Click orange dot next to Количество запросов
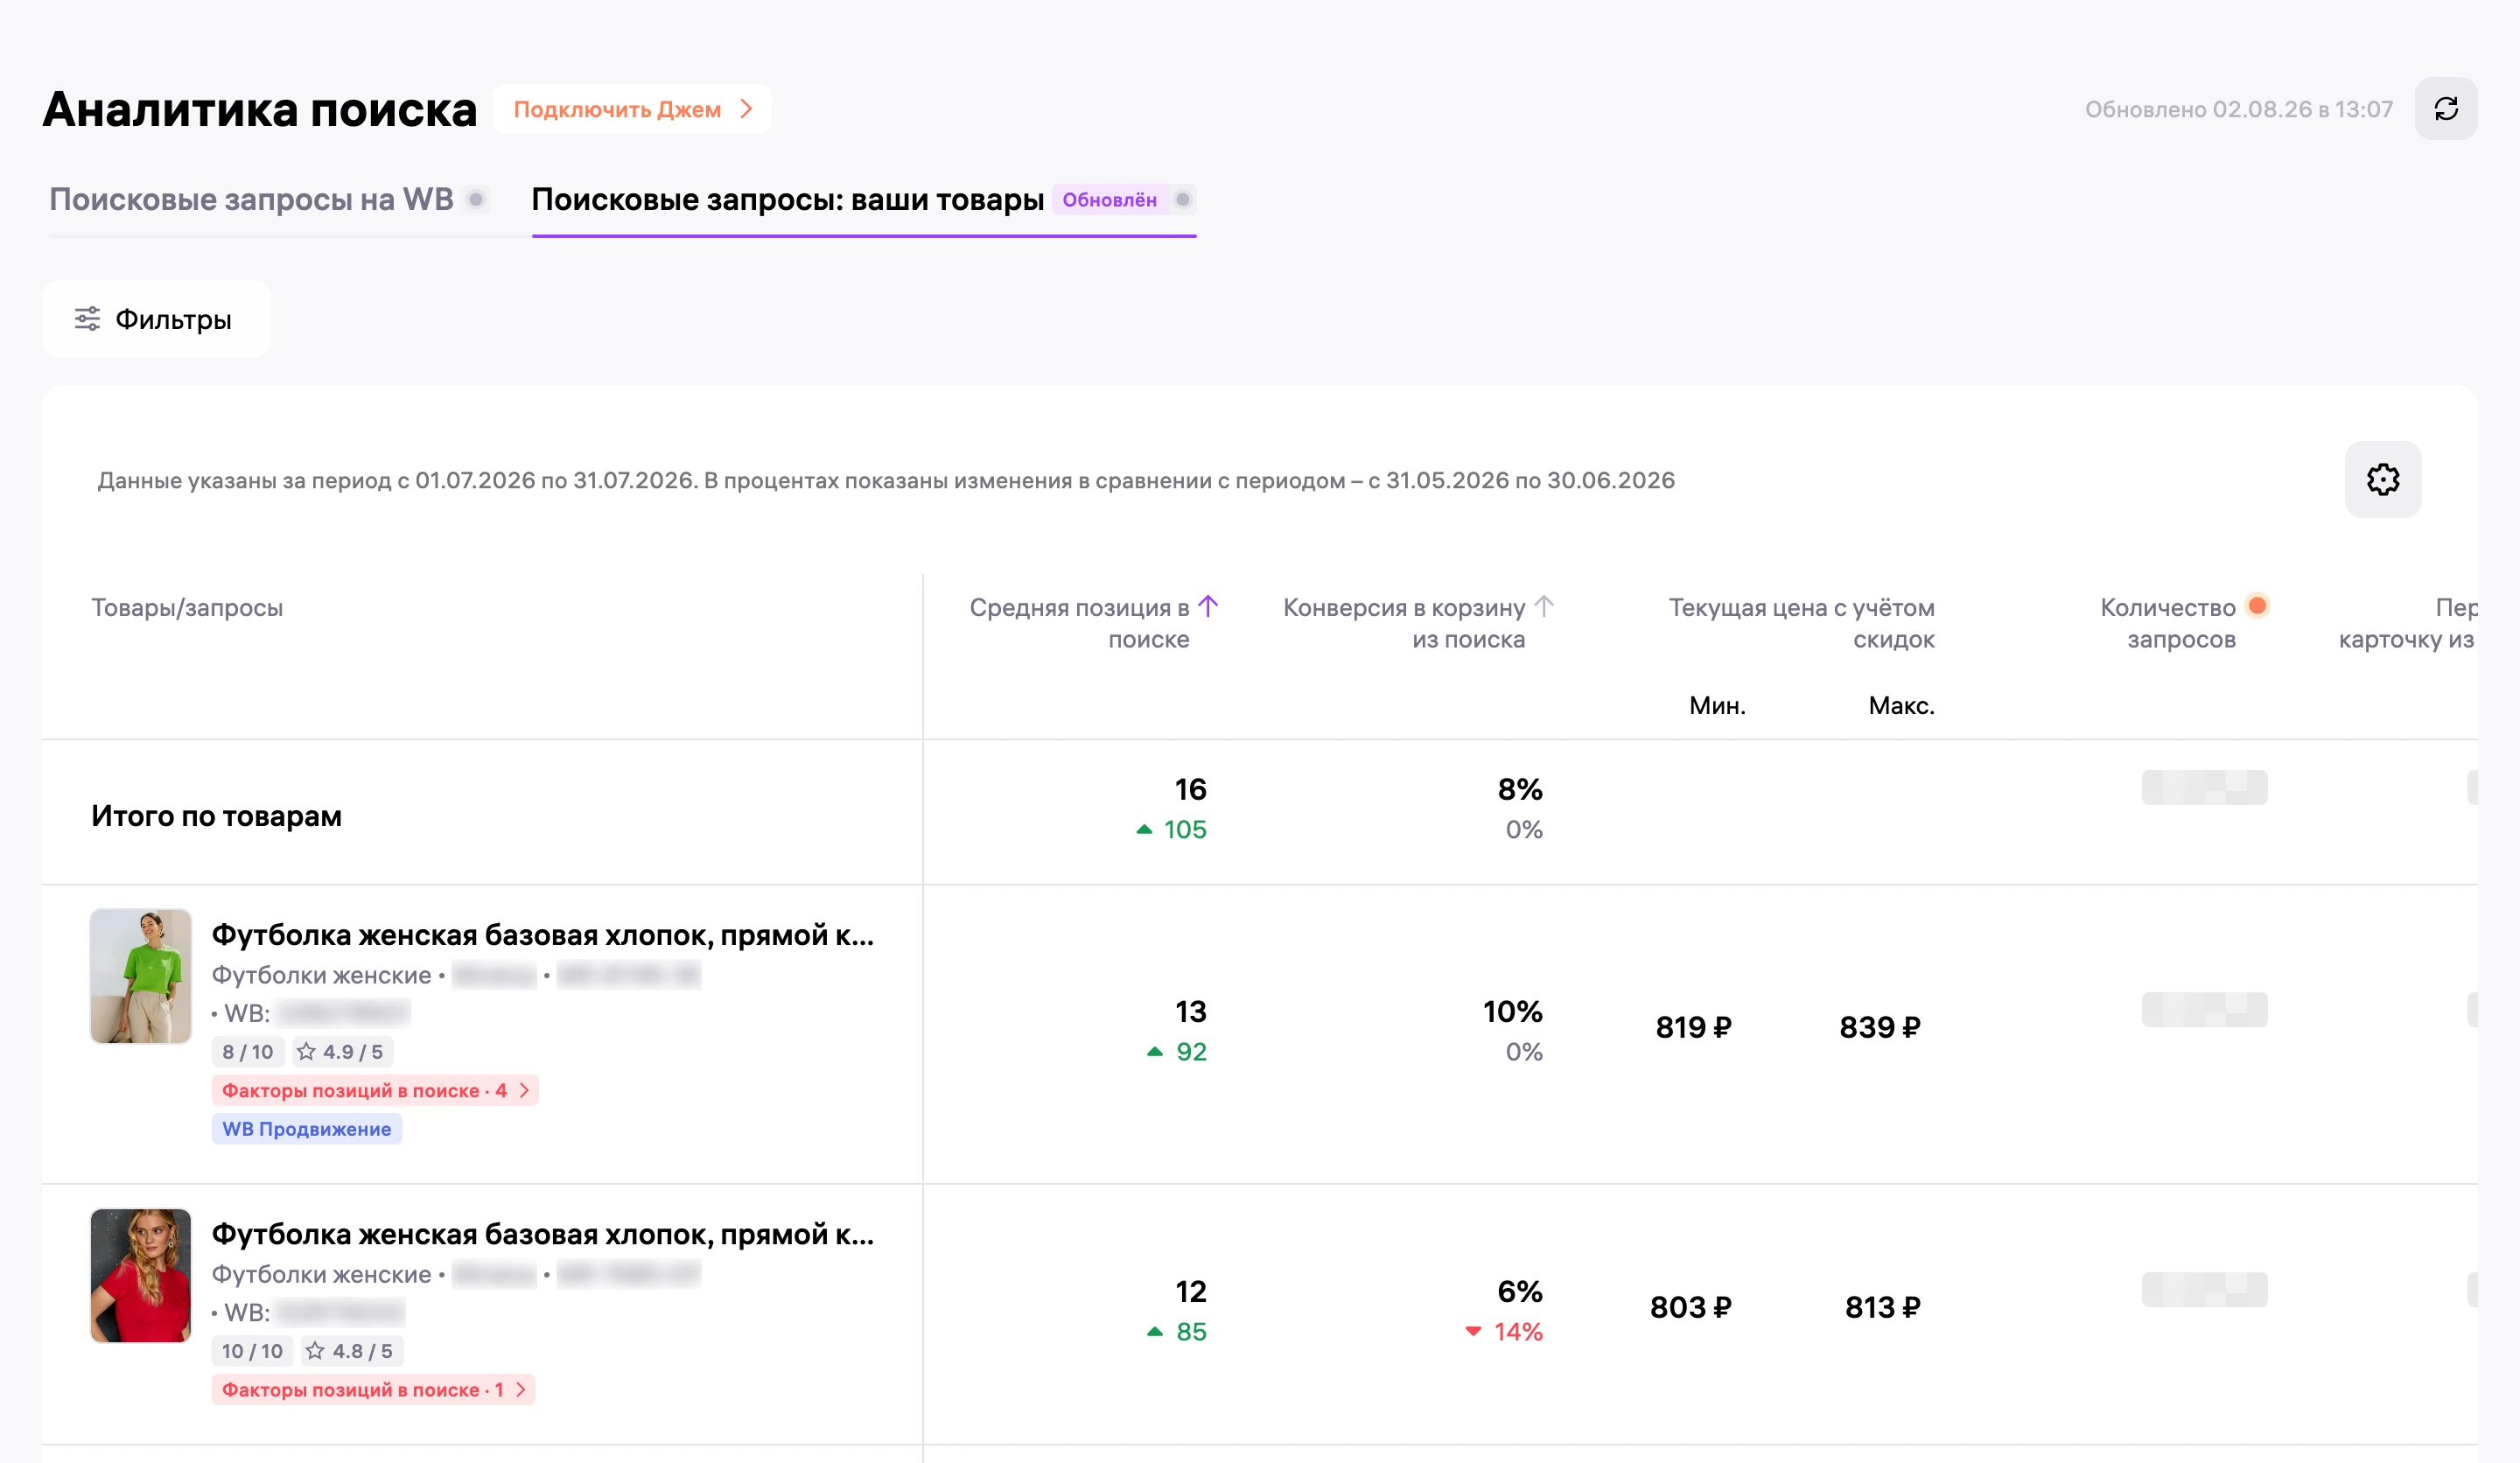The height and width of the screenshot is (1463, 2520). 2257,605
